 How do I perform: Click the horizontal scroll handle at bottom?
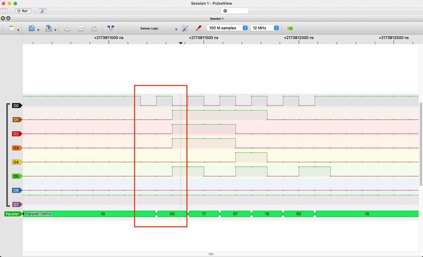pyautogui.click(x=211, y=254)
